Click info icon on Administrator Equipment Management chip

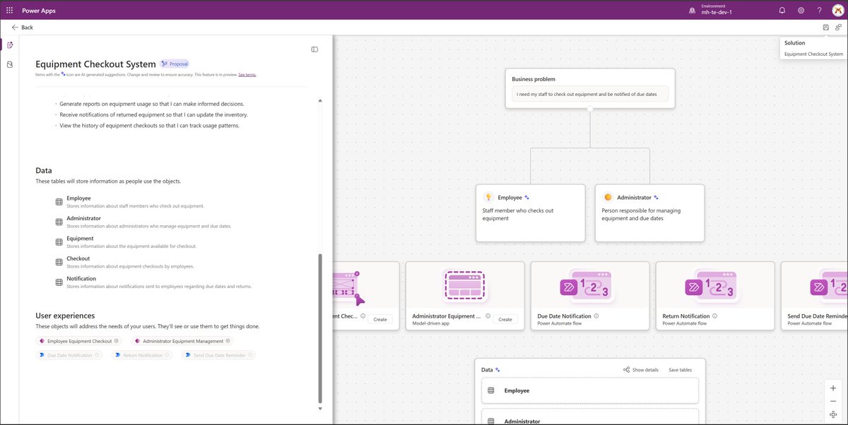pos(228,341)
